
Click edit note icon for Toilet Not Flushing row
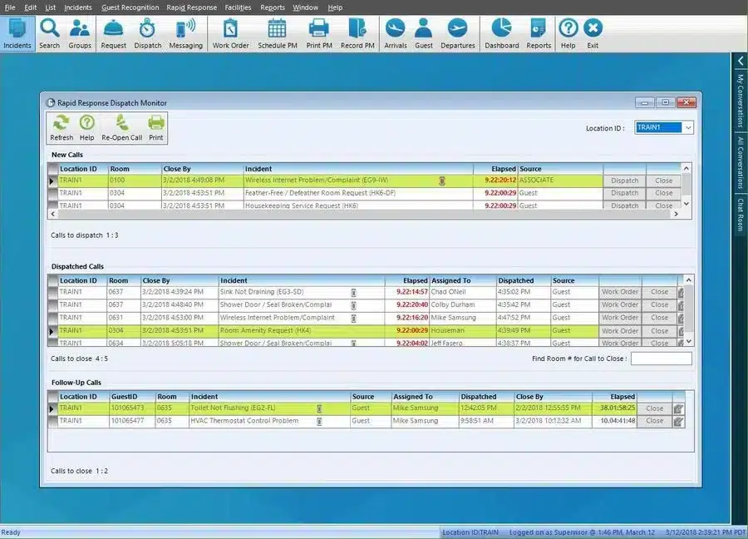(678, 408)
